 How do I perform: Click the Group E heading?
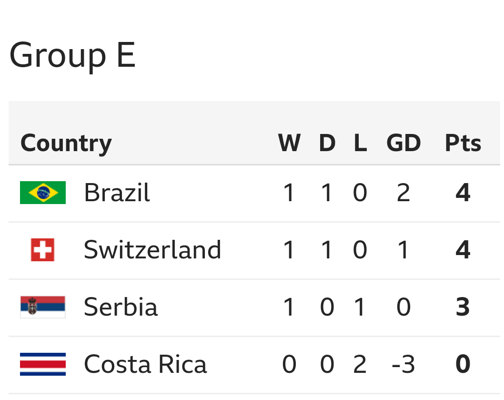[x=72, y=55]
